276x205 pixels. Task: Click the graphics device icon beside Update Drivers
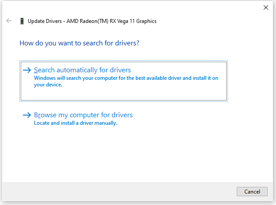[22, 21]
